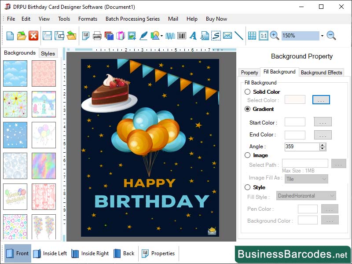This screenshot has width=352, height=264.
Task: Enable the Style fill option
Action: (247, 187)
